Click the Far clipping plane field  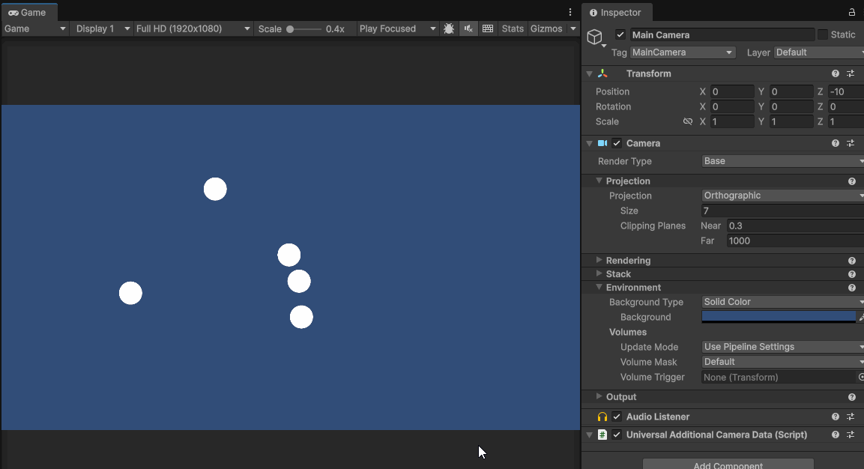[795, 240]
